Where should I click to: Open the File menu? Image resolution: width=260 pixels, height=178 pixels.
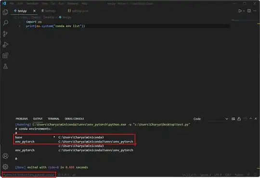point(12,3)
